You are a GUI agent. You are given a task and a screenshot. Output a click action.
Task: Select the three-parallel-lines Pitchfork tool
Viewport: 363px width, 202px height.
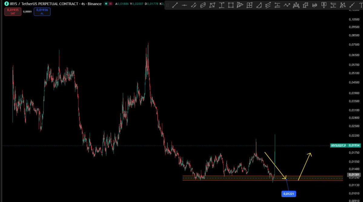pos(268,5)
